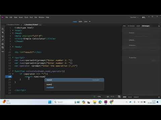Open File Explorer from the taskbar
161x120 pixels.
point(95,102)
